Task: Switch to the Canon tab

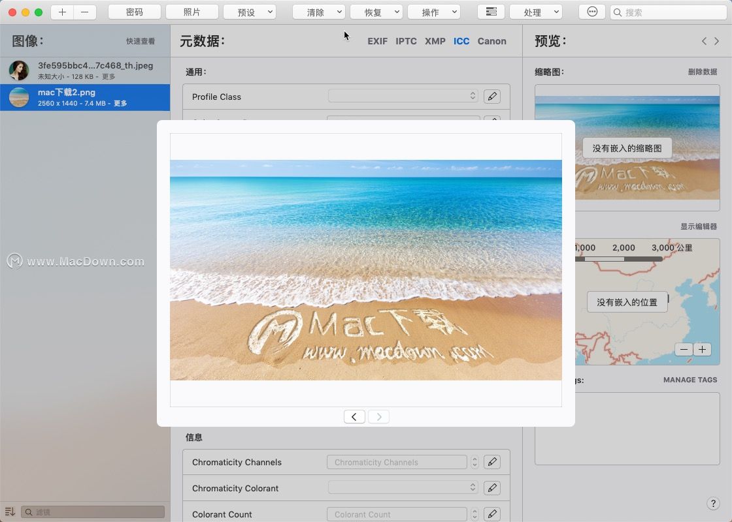Action: point(491,41)
